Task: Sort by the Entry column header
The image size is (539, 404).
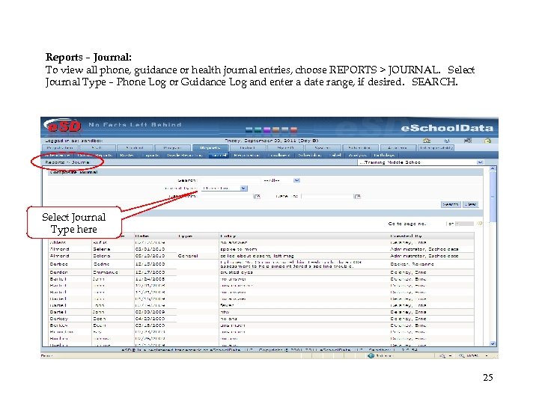Action: [228, 236]
